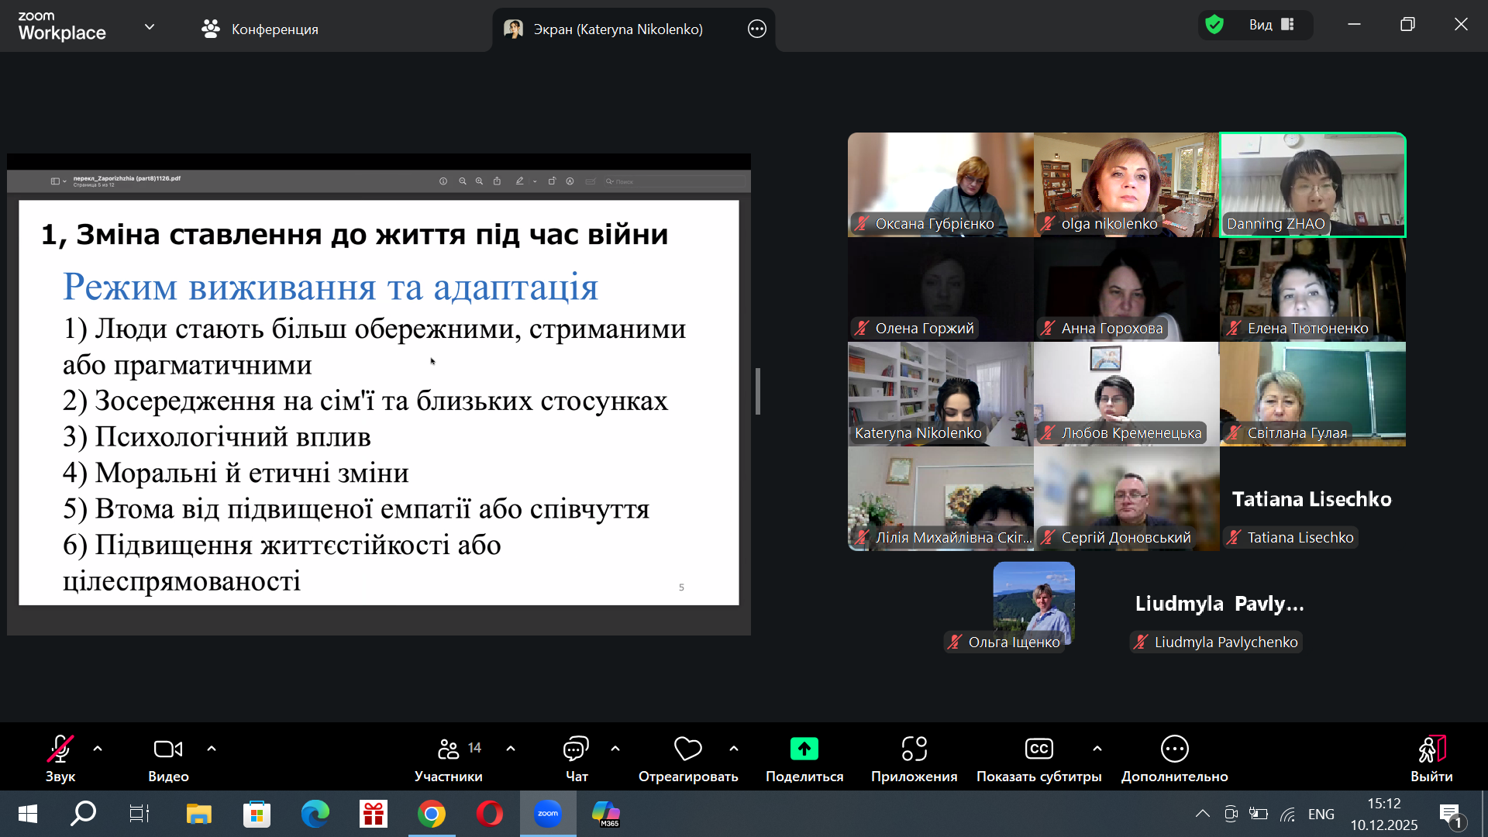
Task: Open screen share options ellipsis button
Action: point(756,29)
